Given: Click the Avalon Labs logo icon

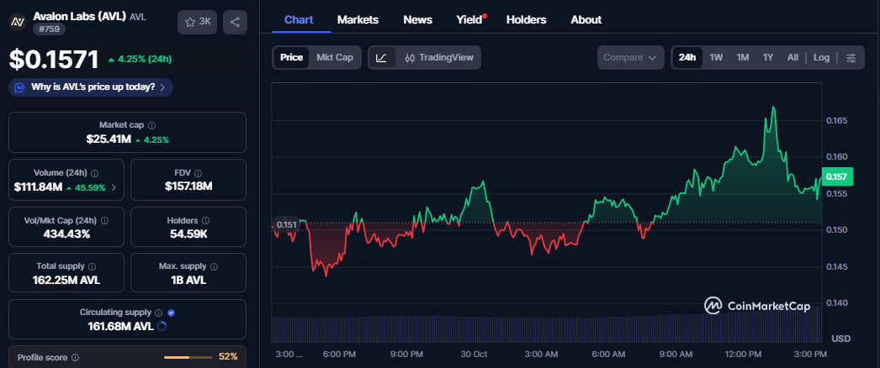Looking at the screenshot, I should click(16, 22).
